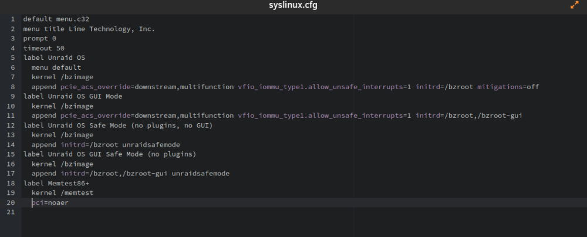Click the 'label Memtest86+' line
Image resolution: width=587 pixels, height=237 pixels.
[x=56, y=184]
